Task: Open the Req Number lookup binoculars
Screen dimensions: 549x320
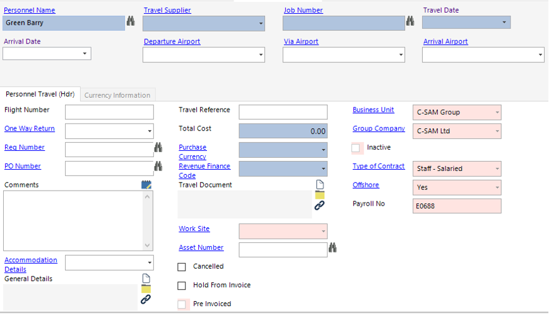Action: (x=158, y=148)
